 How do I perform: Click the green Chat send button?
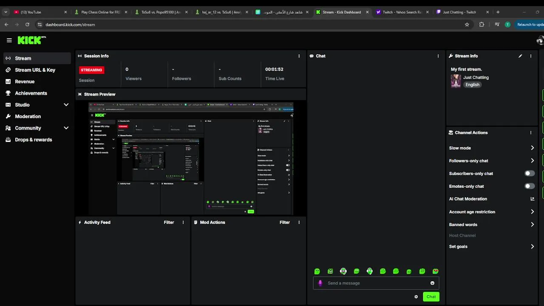click(431, 297)
